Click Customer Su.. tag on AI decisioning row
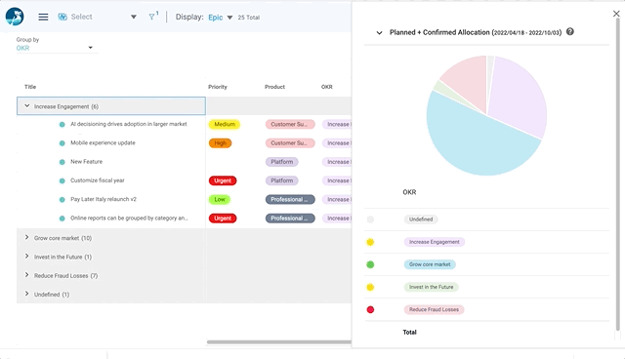Image resolution: width=625 pixels, height=359 pixels. click(290, 124)
